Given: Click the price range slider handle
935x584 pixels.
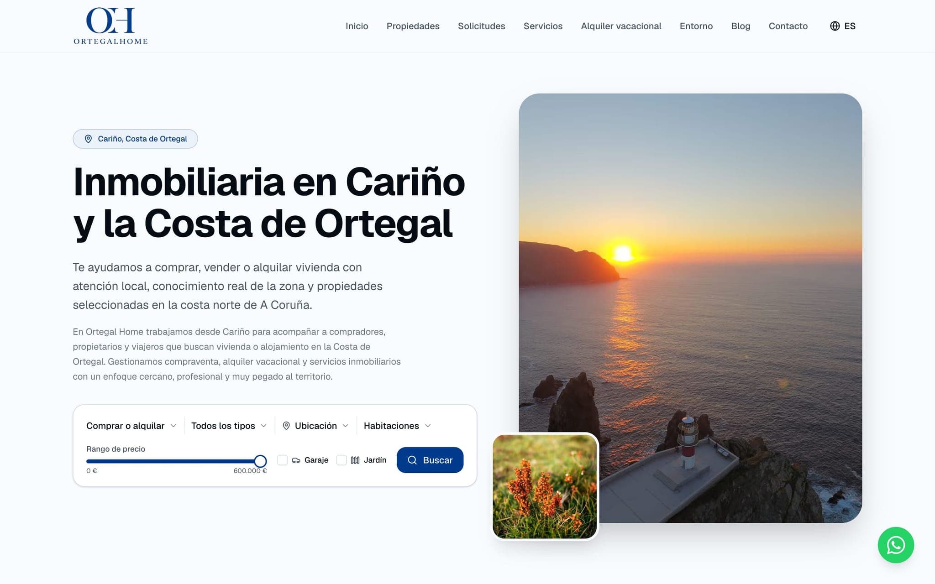Looking at the screenshot, I should click(260, 461).
